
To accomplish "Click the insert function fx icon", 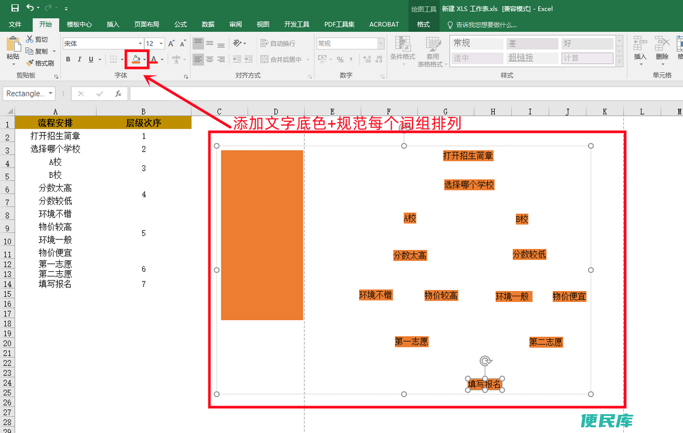I will tap(118, 93).
